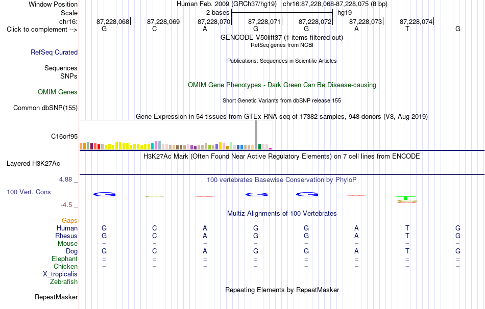Click the H3K27Ac Mark track title
Screen dimensions: 485x309
[x=282, y=157]
